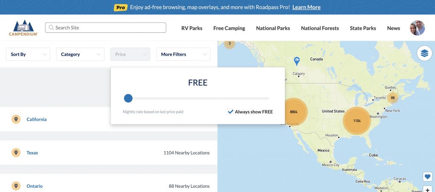Click the Pro badge in banner

pyautogui.click(x=120, y=8)
